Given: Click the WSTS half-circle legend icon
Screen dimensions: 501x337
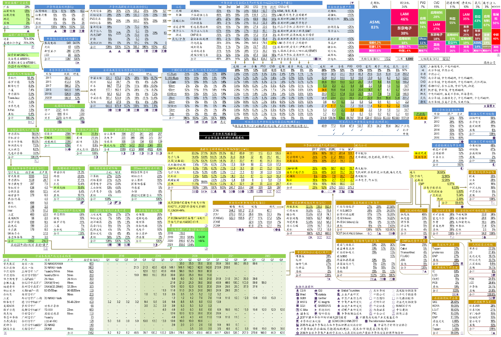Looking at the screenshot, I should click(x=297, y=302).
